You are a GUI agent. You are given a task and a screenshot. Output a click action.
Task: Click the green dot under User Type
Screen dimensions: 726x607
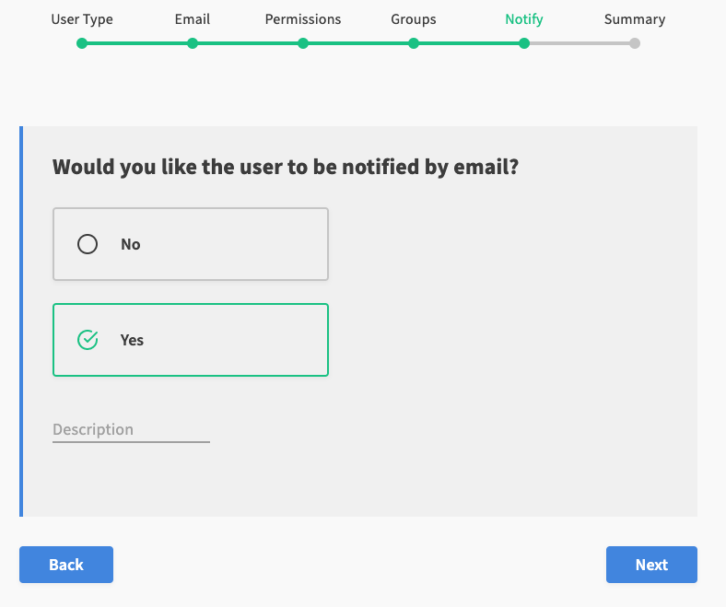tap(82, 43)
